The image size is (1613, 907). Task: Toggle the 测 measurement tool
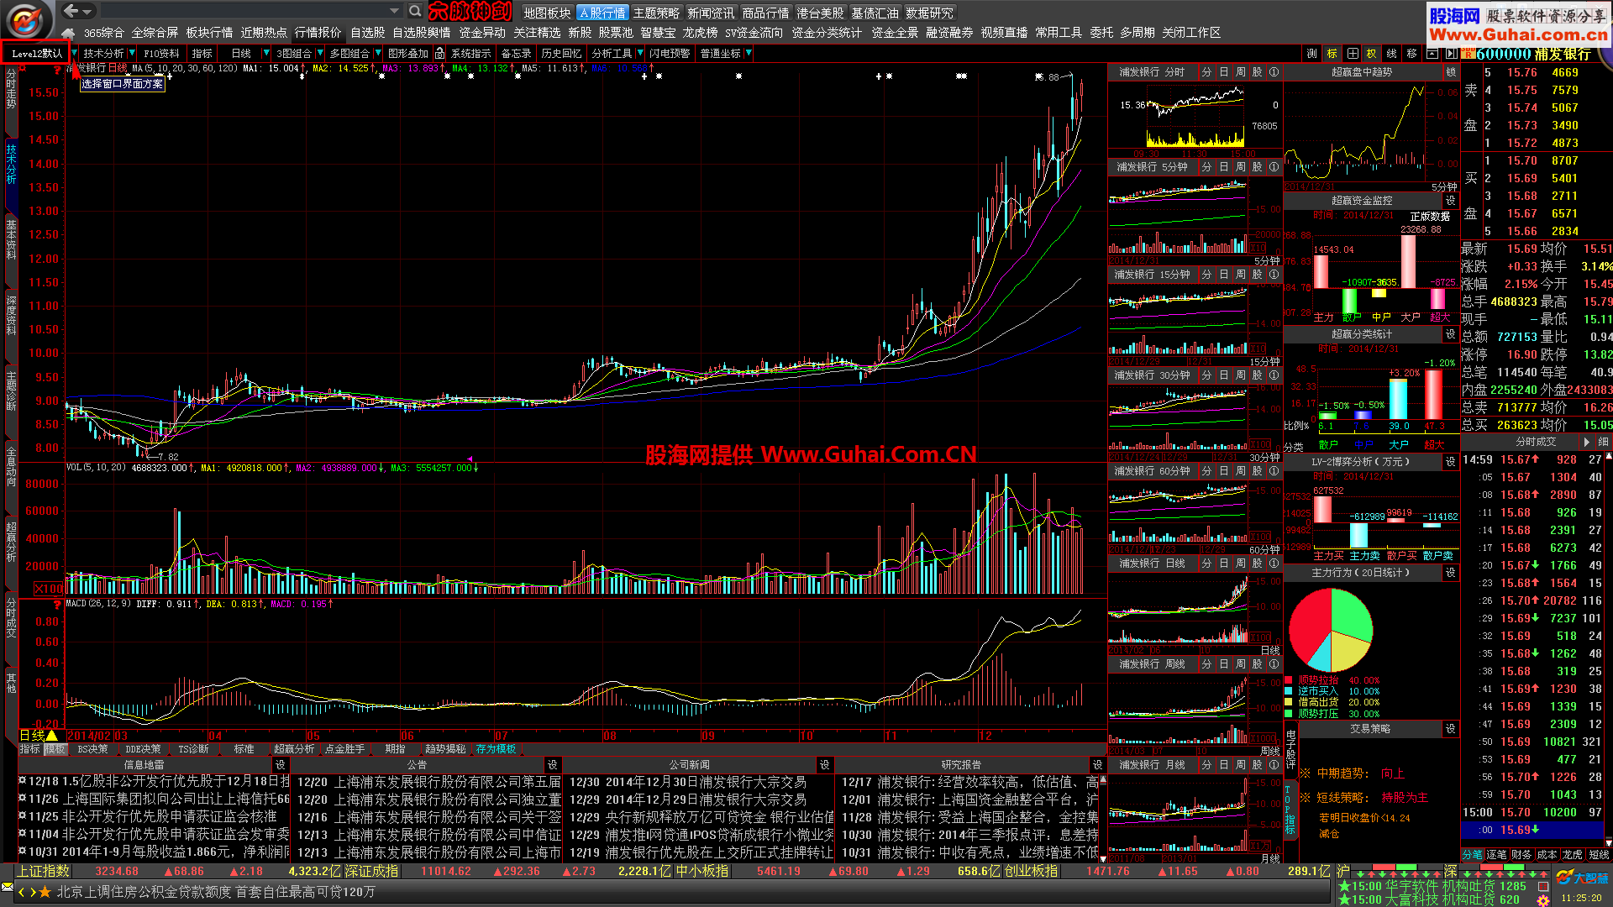point(1312,53)
